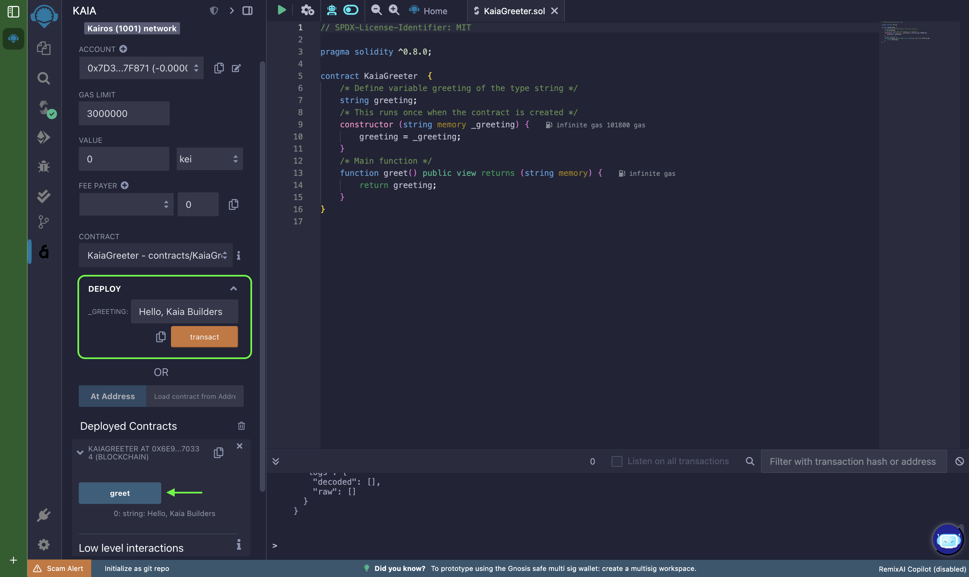Click Load contract from Address field
969x577 pixels.
(x=195, y=396)
